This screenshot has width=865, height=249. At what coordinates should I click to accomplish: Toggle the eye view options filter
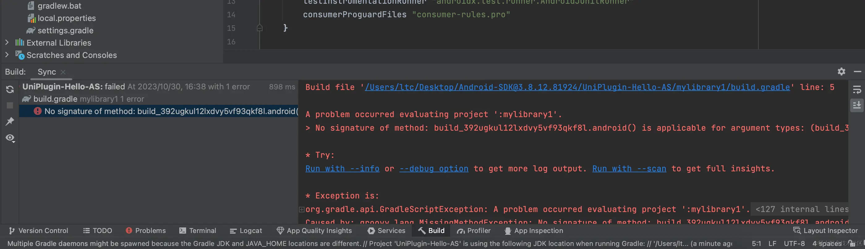pyautogui.click(x=10, y=138)
